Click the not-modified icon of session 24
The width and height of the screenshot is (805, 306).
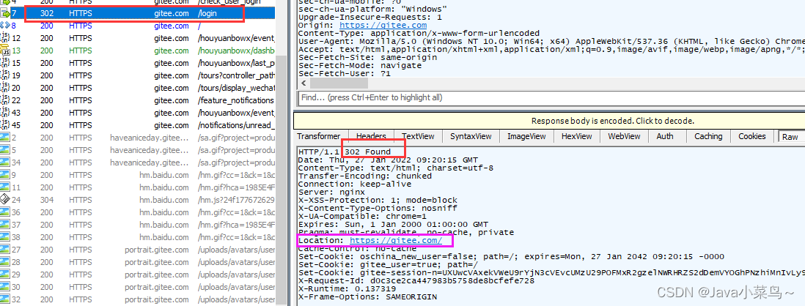tap(5, 200)
